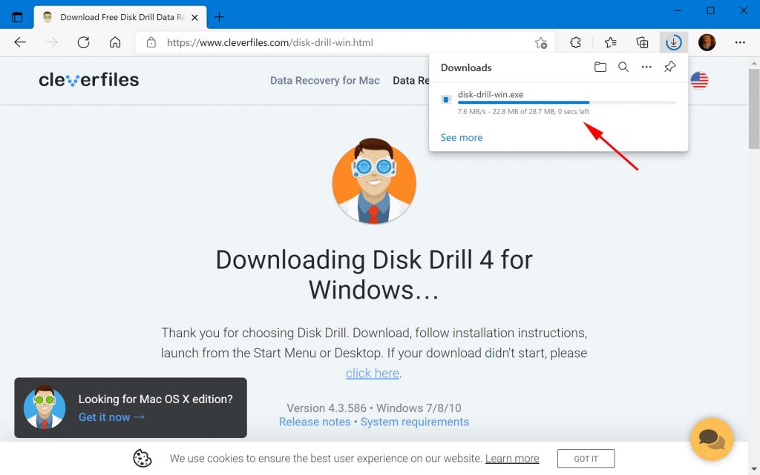This screenshot has height=475, width=760.
Task: Switch to Data Recovery for Mac menu
Action: click(324, 80)
